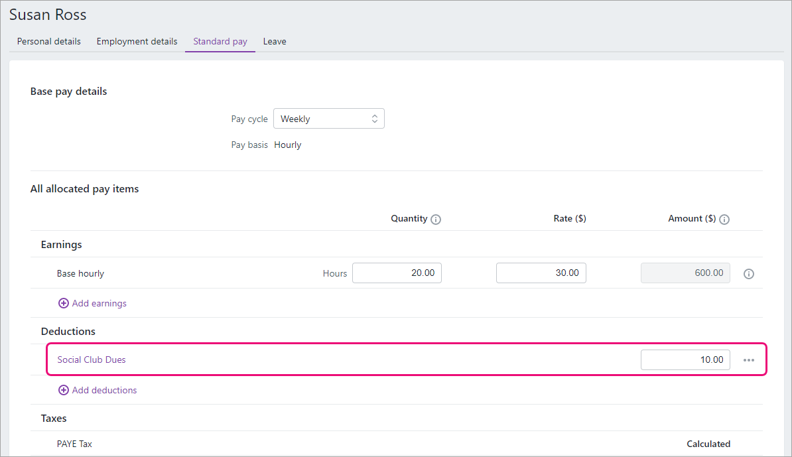Click the Amount ($) info icon
The height and width of the screenshot is (457, 792).
tap(724, 219)
